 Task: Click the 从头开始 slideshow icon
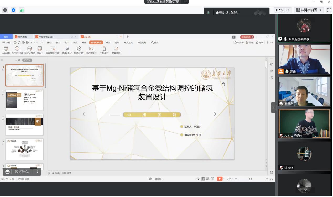[x=6, y=49]
